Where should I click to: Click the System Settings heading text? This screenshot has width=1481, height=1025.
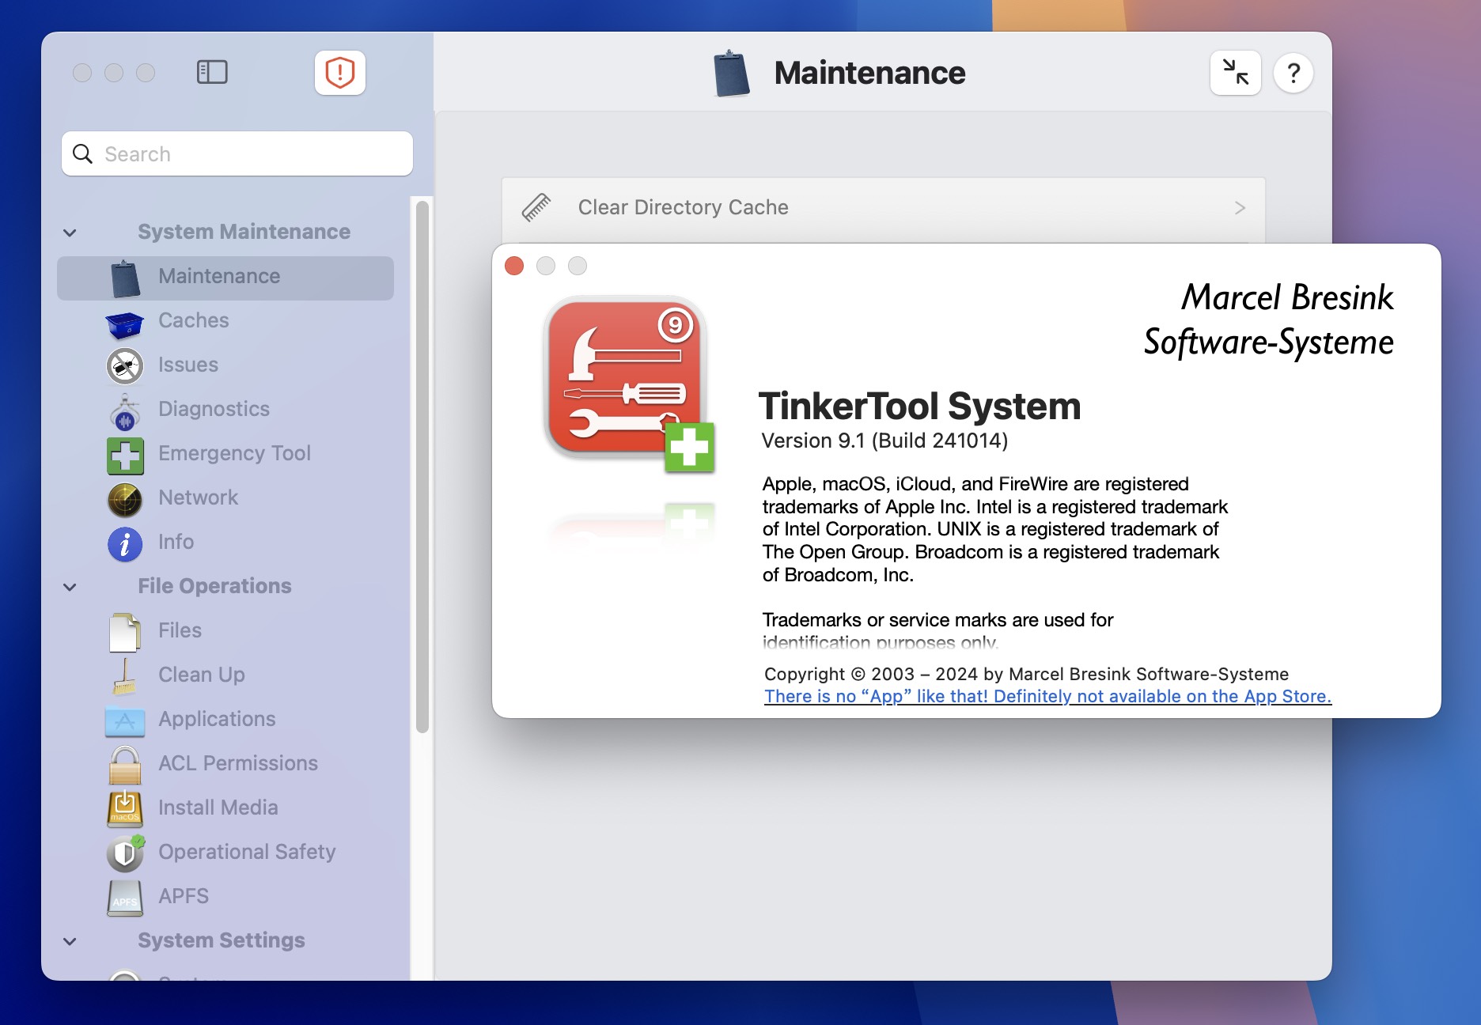click(222, 940)
